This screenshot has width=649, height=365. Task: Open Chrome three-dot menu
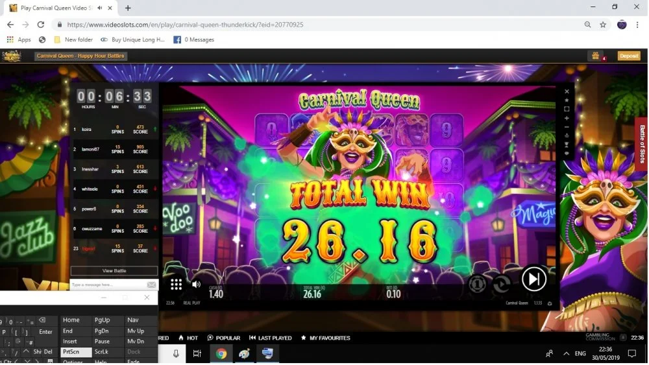coord(637,25)
